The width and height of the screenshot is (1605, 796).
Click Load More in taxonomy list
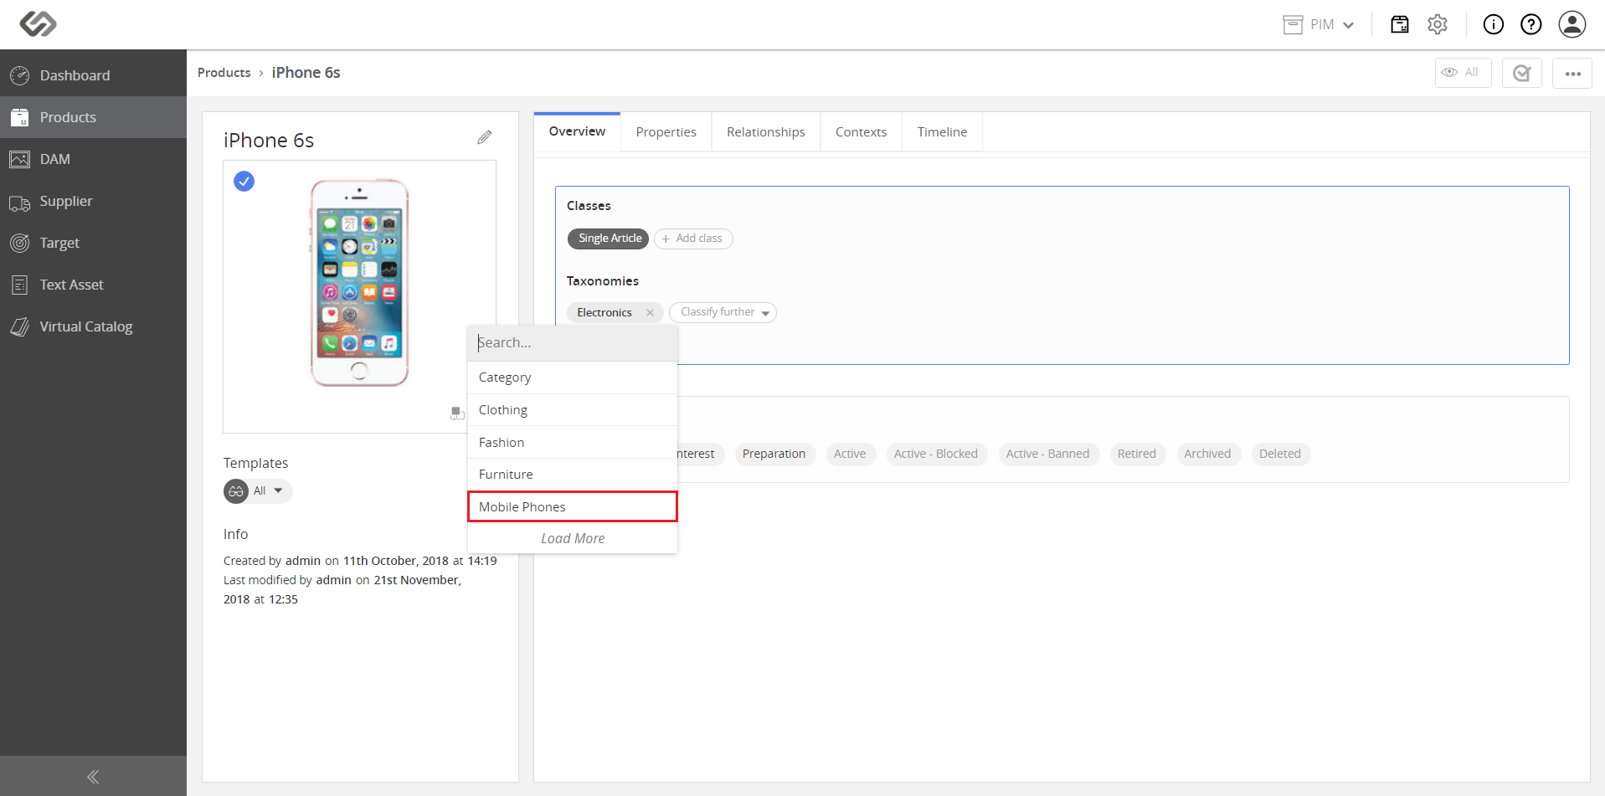(573, 538)
